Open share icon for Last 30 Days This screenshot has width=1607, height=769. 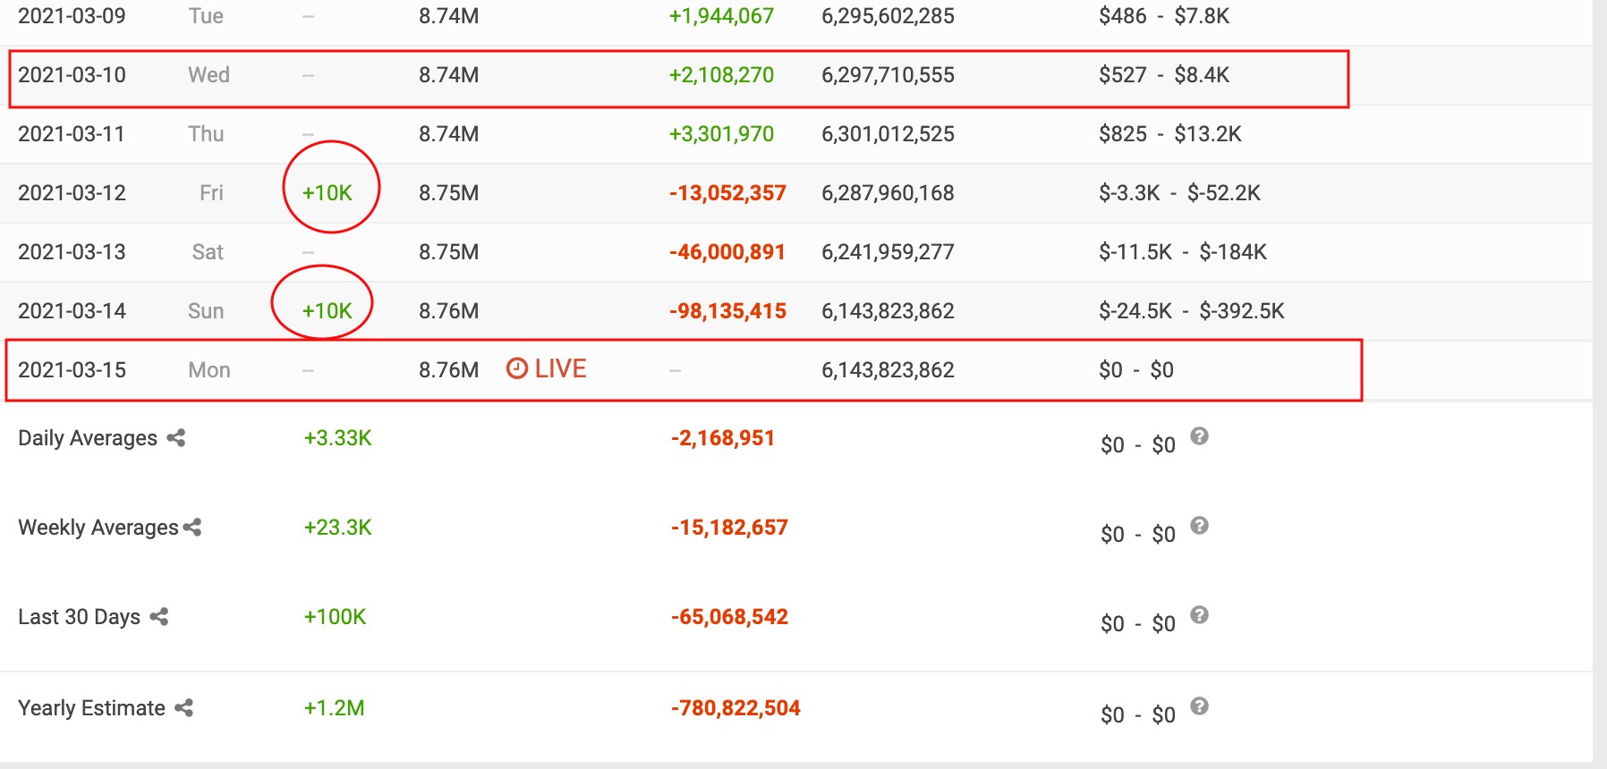click(159, 617)
